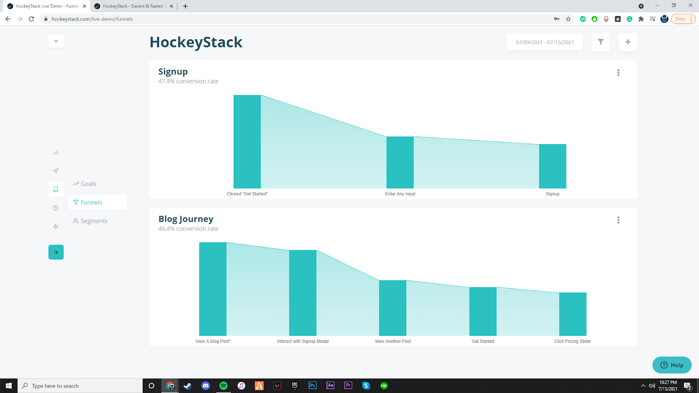Click the Clicked "Get Started" bar in Signup funnel
The image size is (699, 393).
click(247, 142)
